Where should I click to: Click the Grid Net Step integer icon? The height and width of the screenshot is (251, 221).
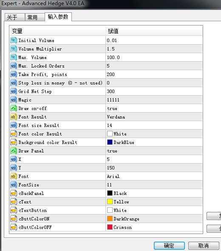pyautogui.click(x=14, y=91)
